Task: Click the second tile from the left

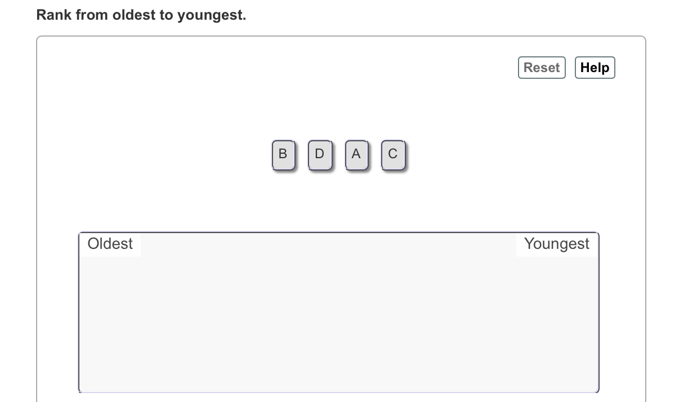Action: point(319,154)
